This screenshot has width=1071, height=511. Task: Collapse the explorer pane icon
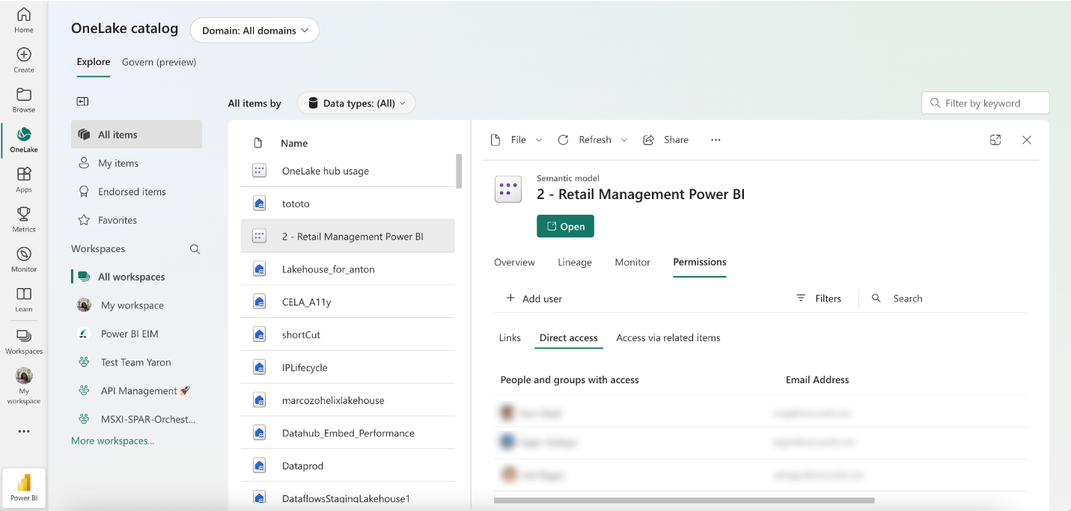(83, 102)
